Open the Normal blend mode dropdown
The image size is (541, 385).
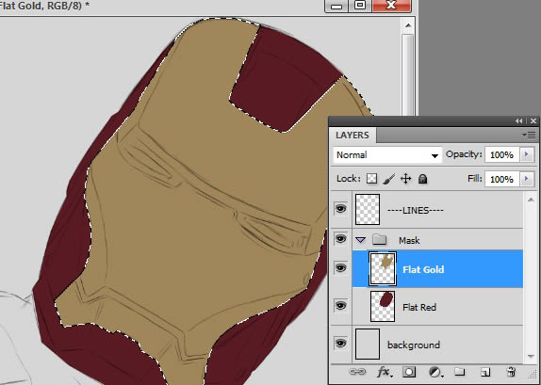point(387,155)
